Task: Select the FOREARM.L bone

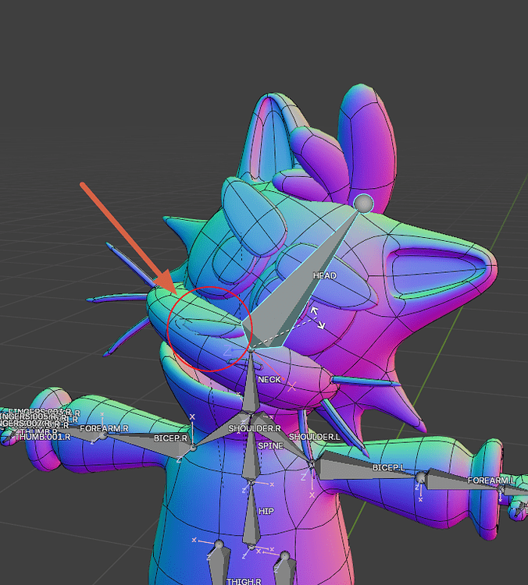Action: pos(463,483)
